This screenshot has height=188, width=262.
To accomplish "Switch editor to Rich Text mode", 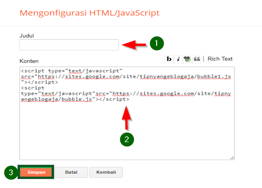I will (x=220, y=59).
